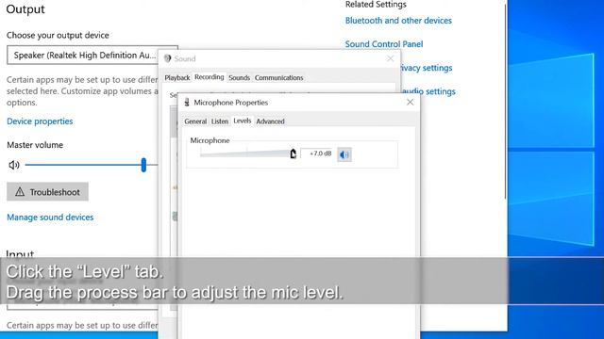Open the Sounds tab in Sound window
The image size is (604, 339).
pyautogui.click(x=239, y=77)
